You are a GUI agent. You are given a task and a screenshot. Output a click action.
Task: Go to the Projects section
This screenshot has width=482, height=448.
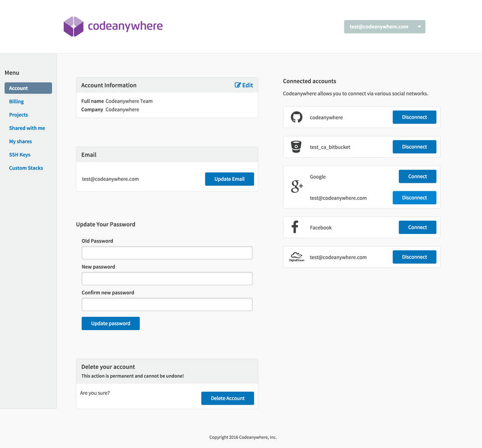pos(19,115)
